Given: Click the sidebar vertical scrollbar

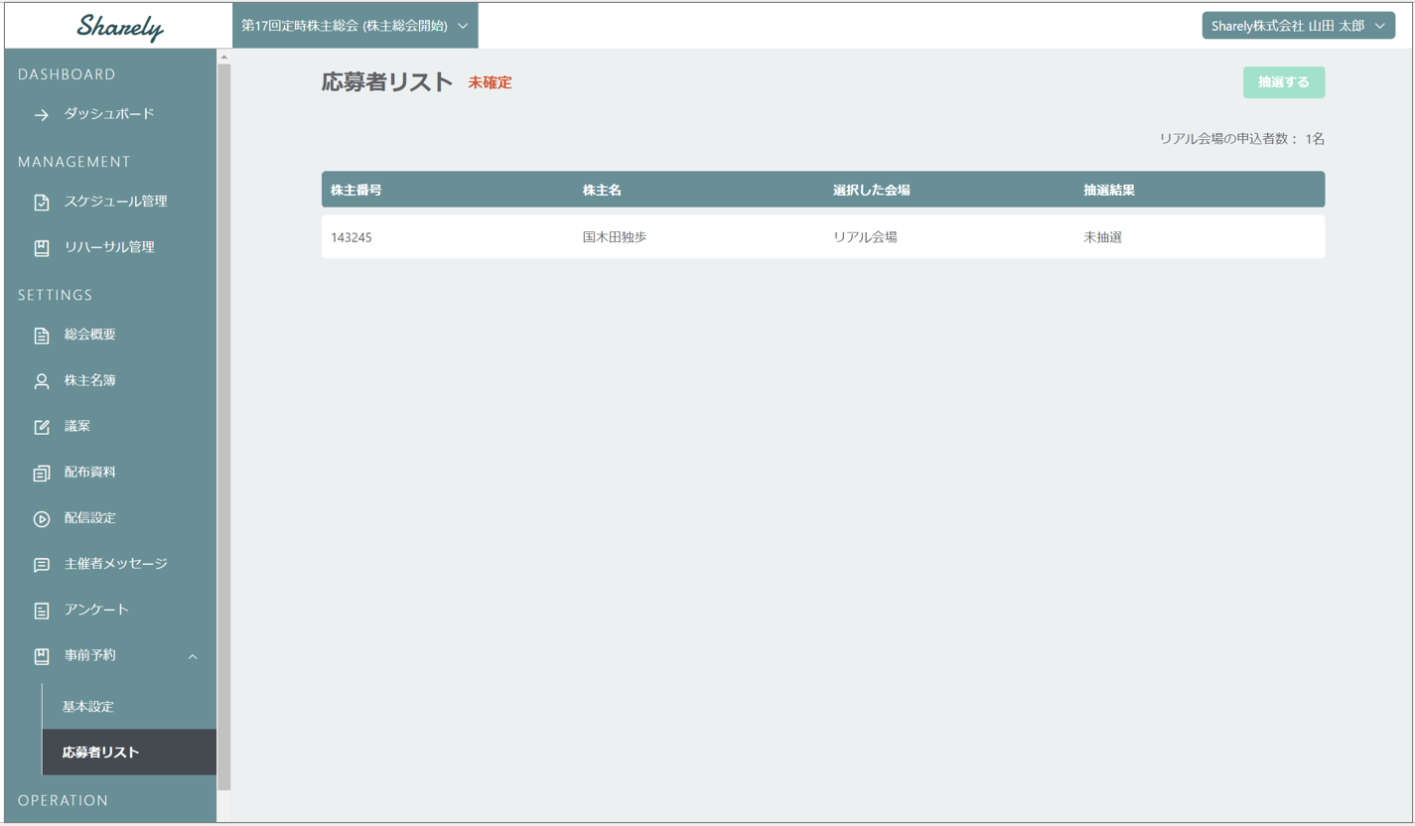Looking at the screenshot, I should coord(223,427).
